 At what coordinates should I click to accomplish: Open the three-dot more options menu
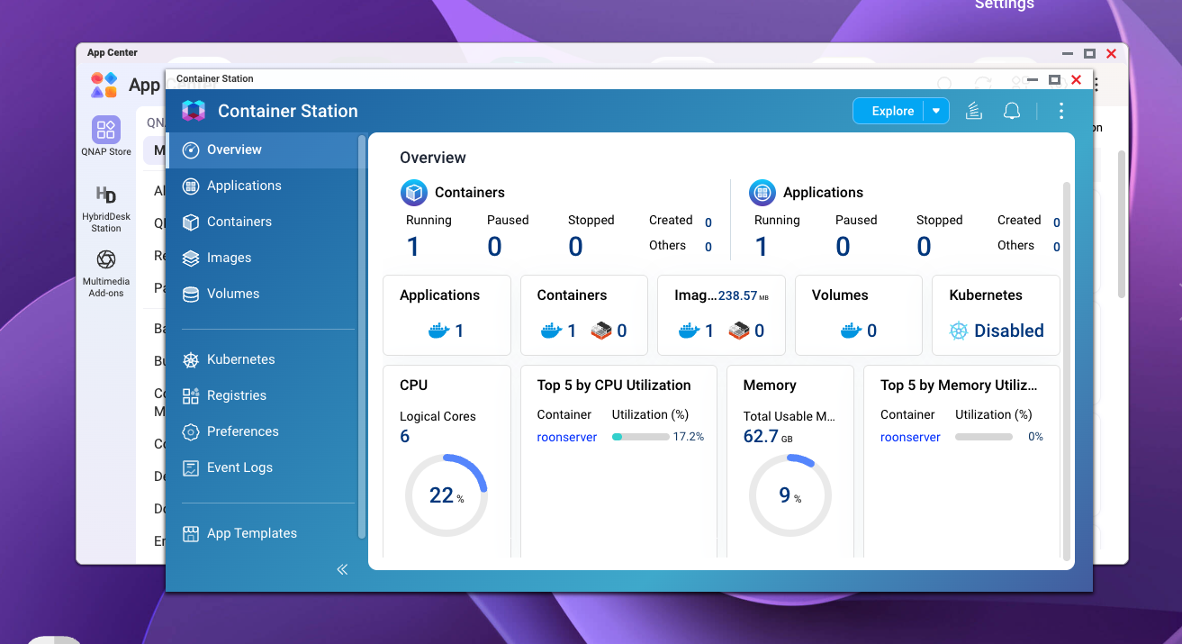tap(1061, 111)
